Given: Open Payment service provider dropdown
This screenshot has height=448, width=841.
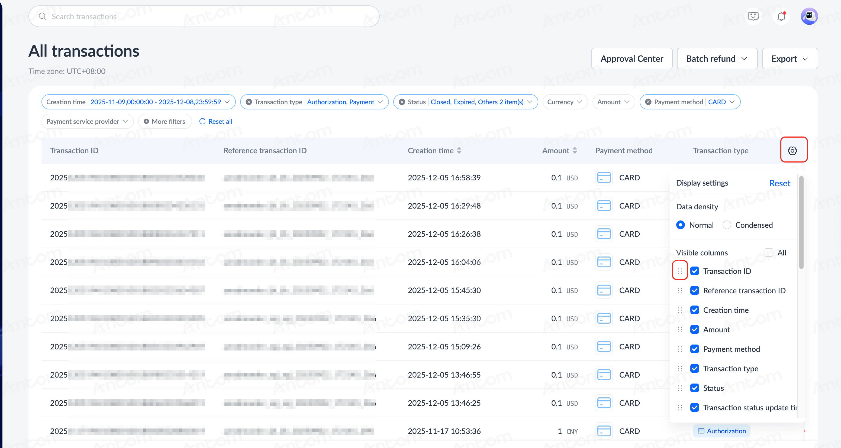Looking at the screenshot, I should pyautogui.click(x=87, y=121).
